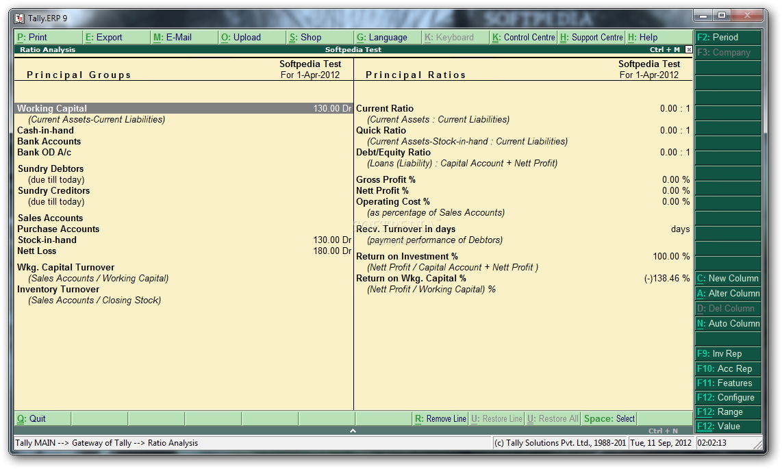Click the (-)138.46 % value
This screenshot has height=469, width=782.
(667, 279)
